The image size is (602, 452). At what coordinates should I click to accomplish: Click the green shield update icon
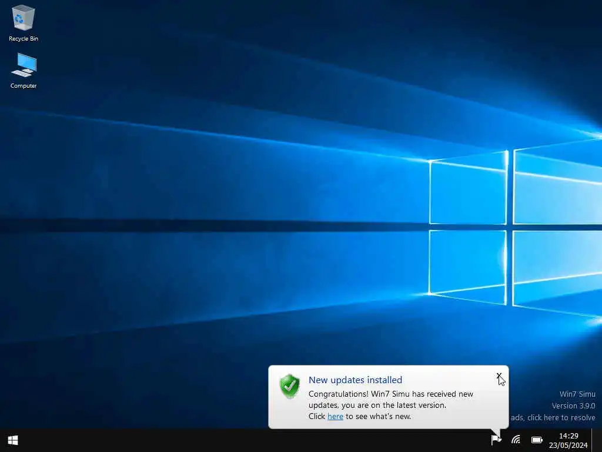290,386
